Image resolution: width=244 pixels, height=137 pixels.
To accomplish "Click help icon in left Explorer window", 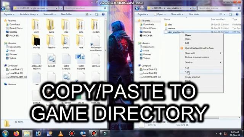I will (103, 14).
